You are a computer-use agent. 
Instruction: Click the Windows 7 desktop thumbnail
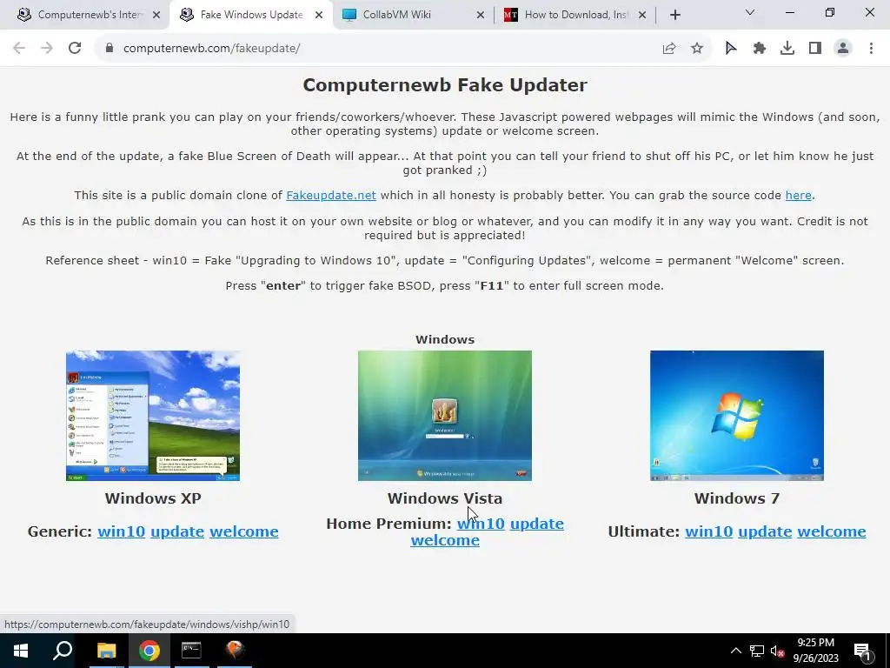click(x=737, y=415)
